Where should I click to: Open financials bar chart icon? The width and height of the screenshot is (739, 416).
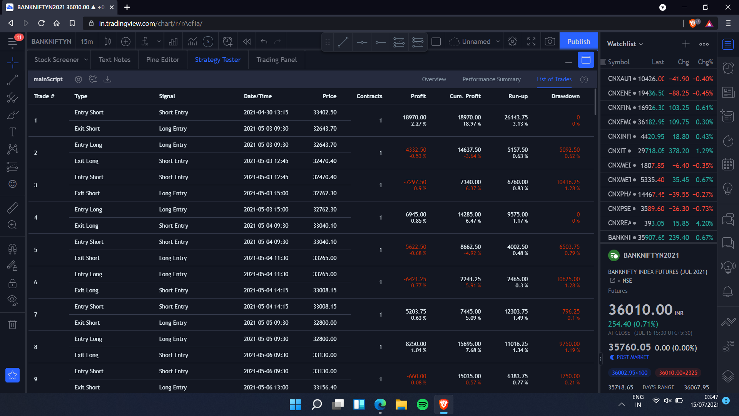[x=173, y=42]
